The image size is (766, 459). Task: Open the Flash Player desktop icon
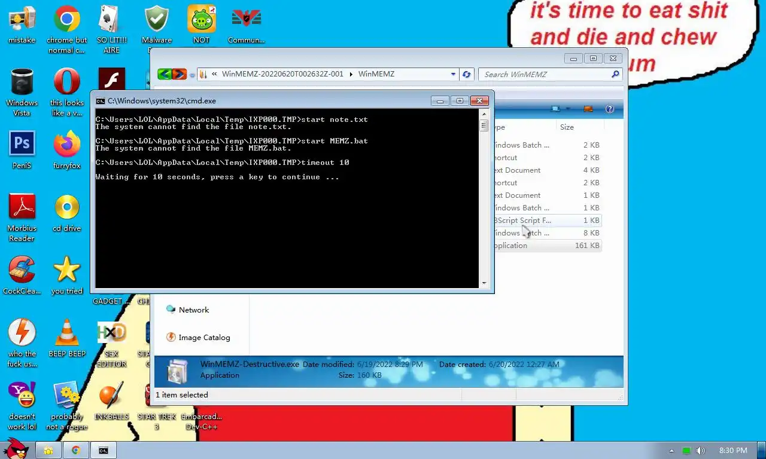click(111, 78)
